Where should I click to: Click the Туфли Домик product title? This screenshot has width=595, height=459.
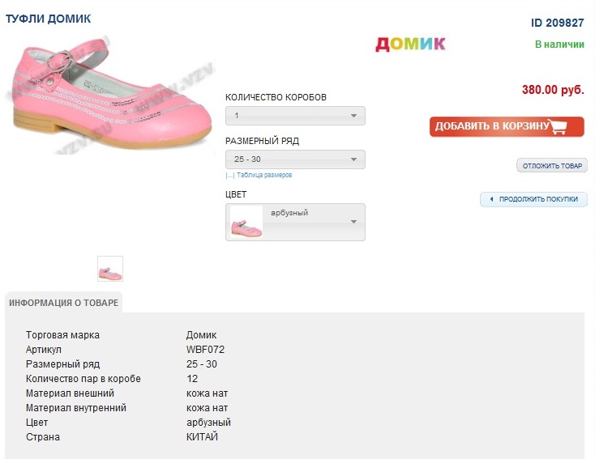click(x=49, y=19)
